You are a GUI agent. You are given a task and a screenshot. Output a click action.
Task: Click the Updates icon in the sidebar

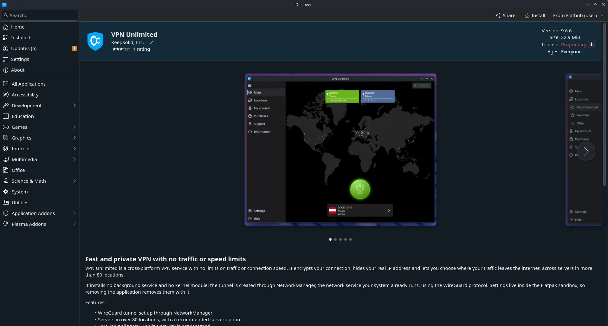[6, 49]
